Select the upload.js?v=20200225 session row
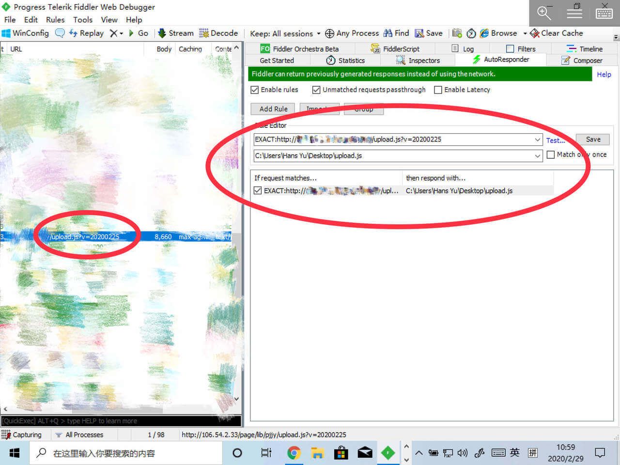The width and height of the screenshot is (620, 465). pyautogui.click(x=116, y=237)
